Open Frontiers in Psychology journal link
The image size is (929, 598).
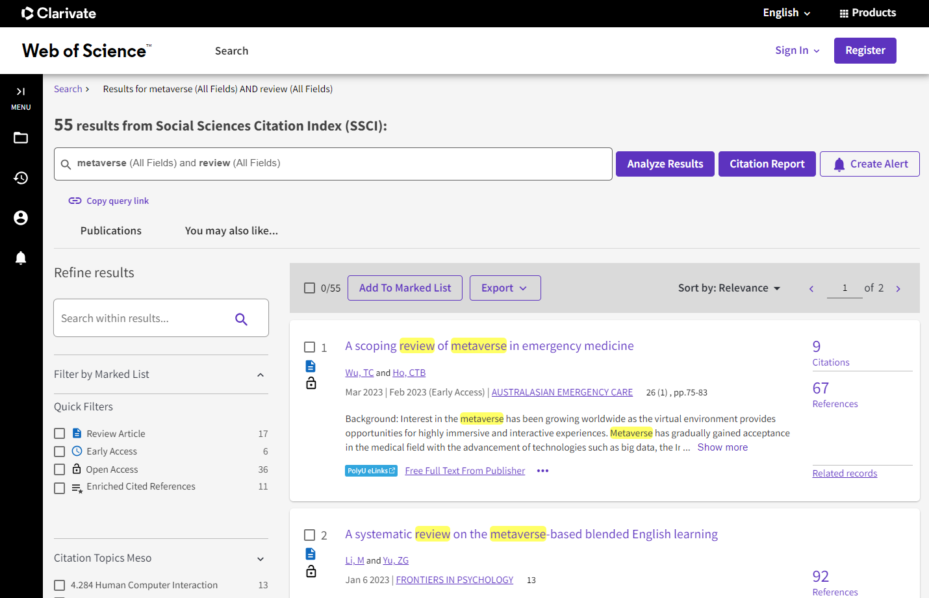(x=455, y=580)
